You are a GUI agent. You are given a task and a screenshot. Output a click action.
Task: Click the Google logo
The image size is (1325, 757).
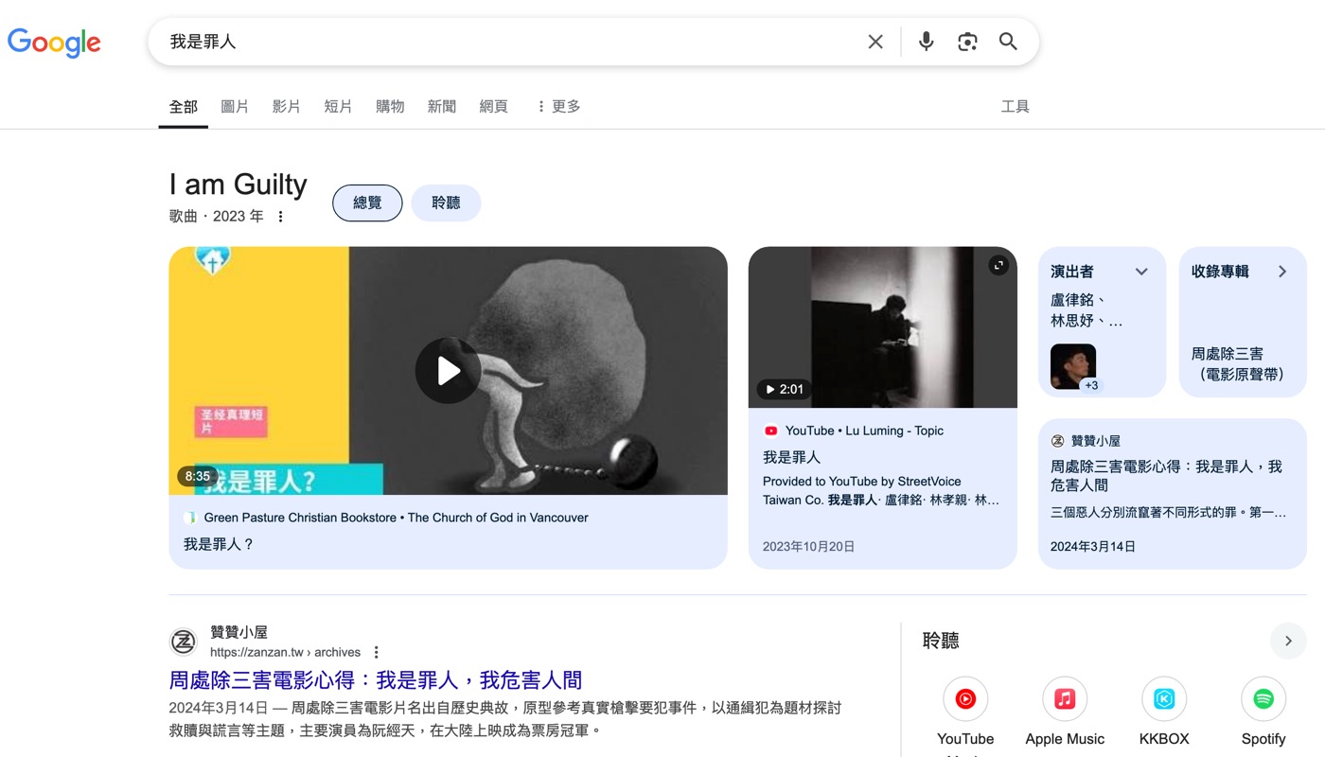tap(54, 42)
